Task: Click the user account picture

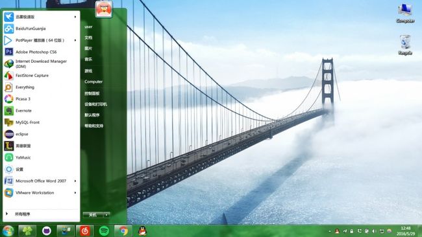Action: pyautogui.click(x=104, y=9)
